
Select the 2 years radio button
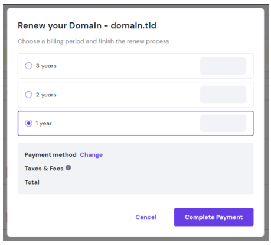(x=28, y=95)
